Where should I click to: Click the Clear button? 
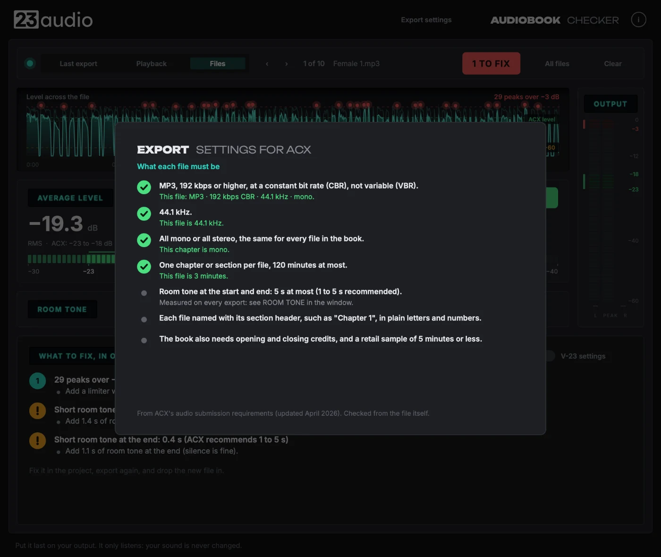point(613,64)
